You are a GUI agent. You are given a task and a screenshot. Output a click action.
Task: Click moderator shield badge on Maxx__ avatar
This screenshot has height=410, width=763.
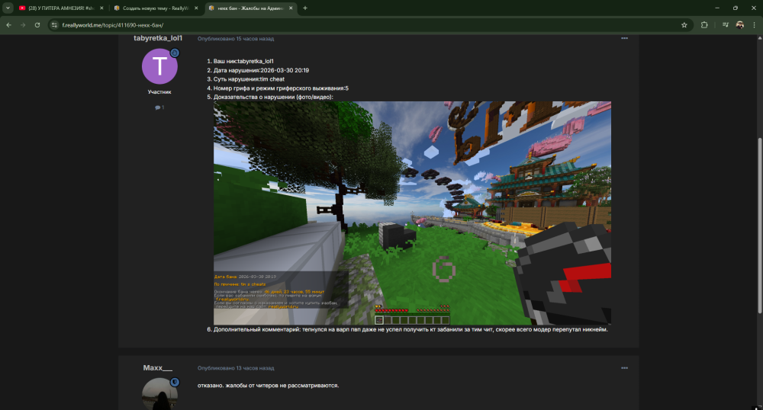175,383
